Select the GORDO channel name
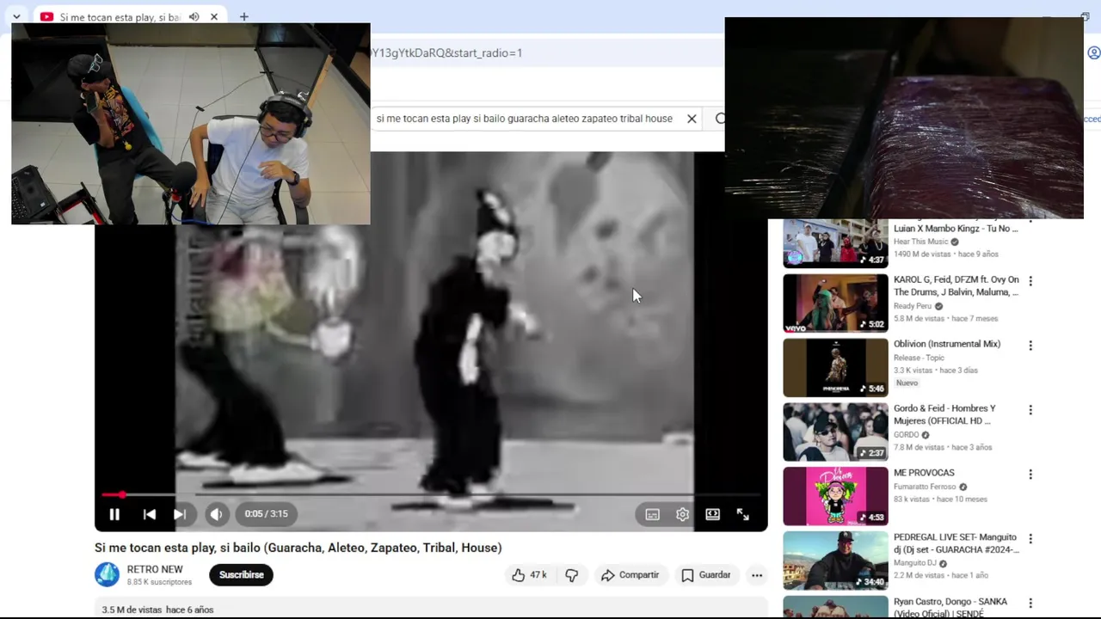1101x619 pixels. pos(907,435)
